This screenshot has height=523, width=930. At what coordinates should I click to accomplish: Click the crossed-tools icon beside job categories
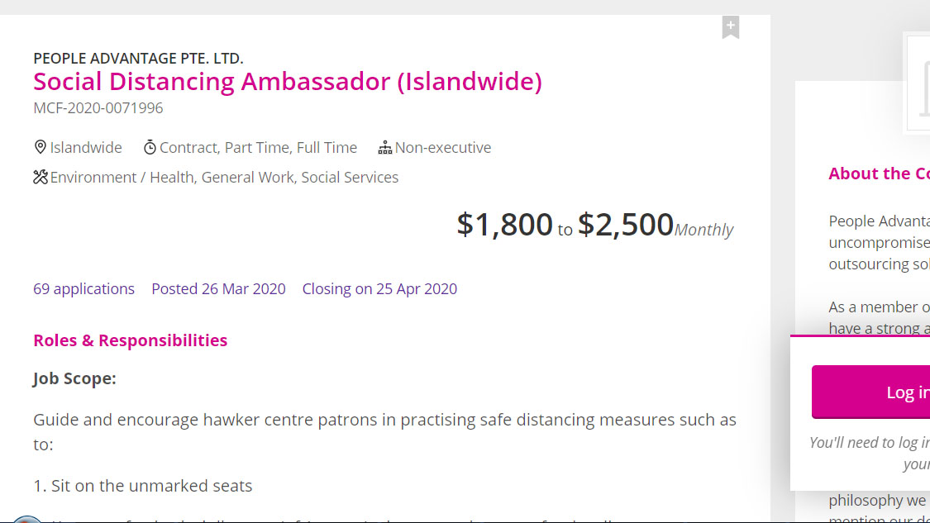click(40, 176)
